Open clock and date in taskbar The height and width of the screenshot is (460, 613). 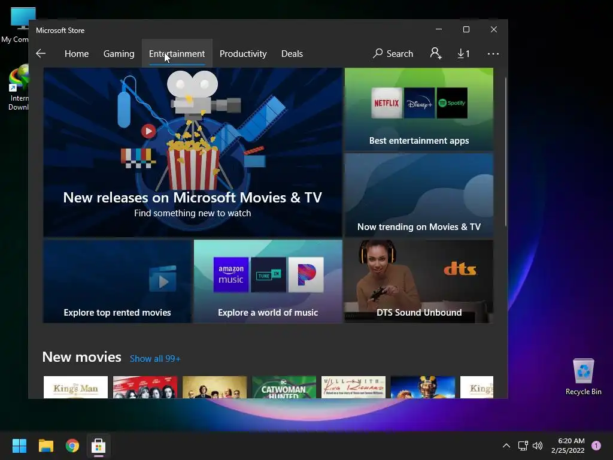pyautogui.click(x=568, y=446)
